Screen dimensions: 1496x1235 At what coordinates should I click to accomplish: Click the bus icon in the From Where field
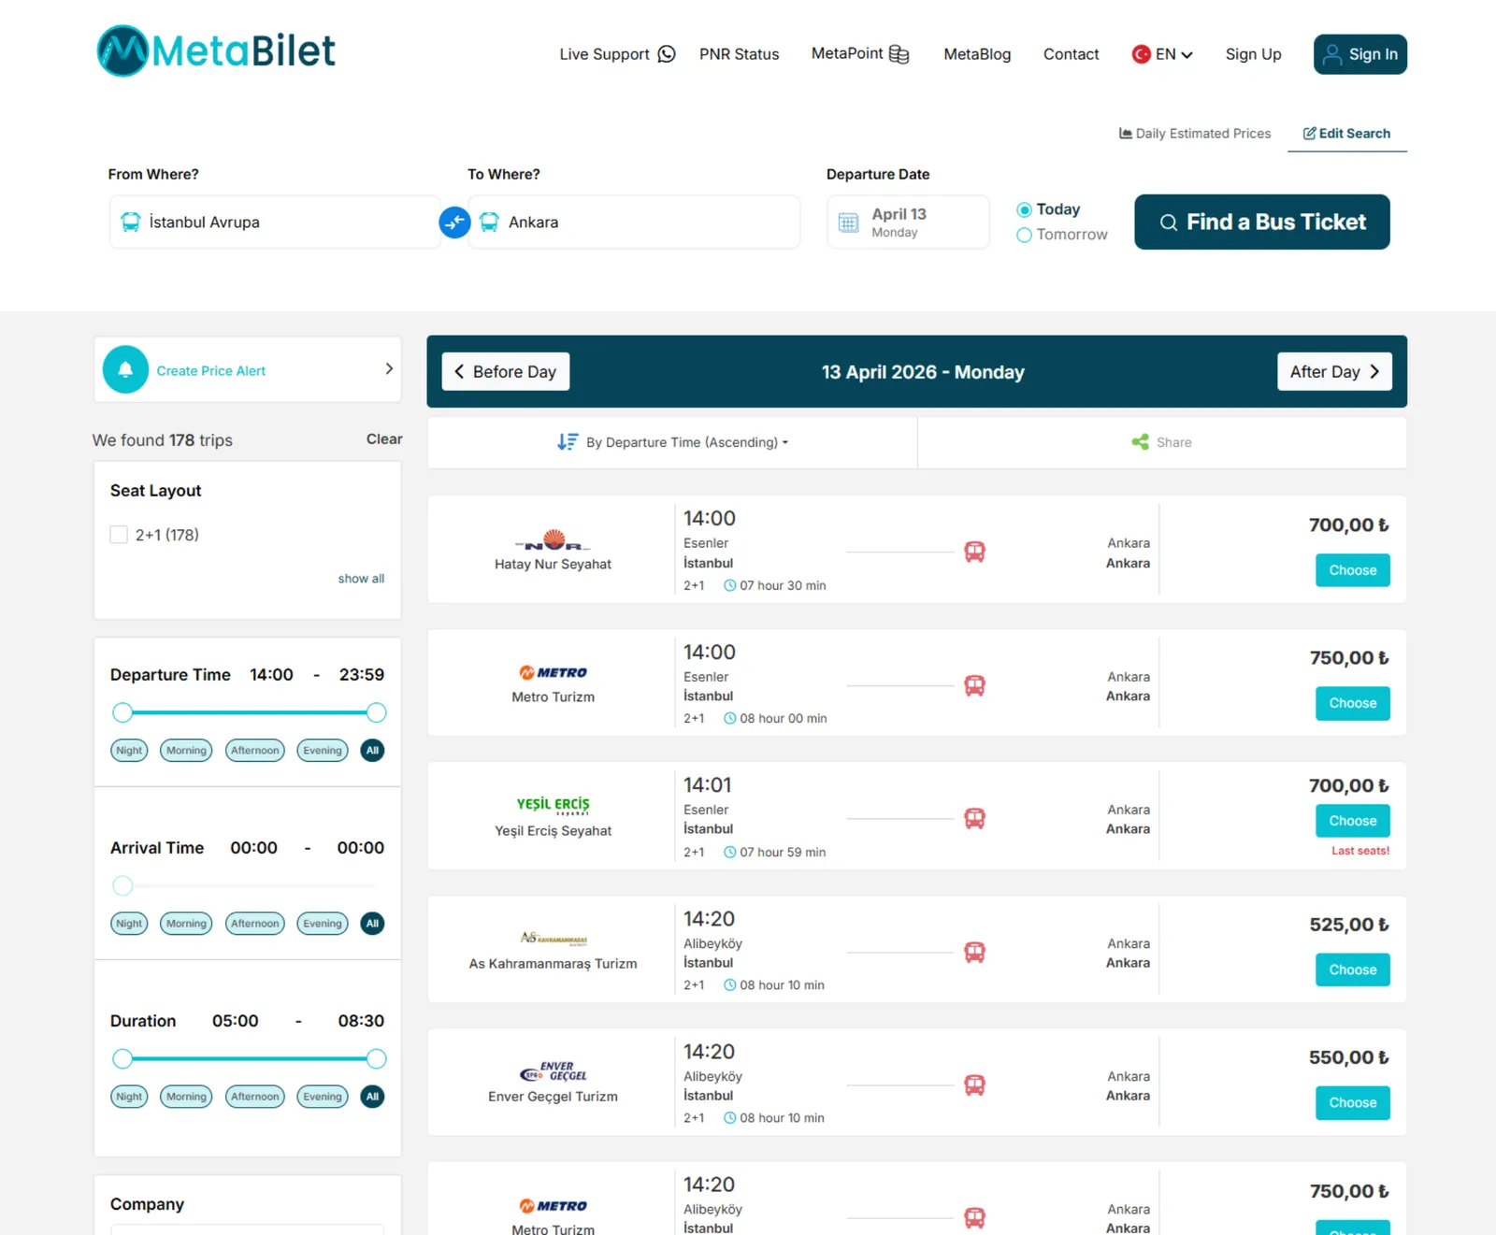128,222
